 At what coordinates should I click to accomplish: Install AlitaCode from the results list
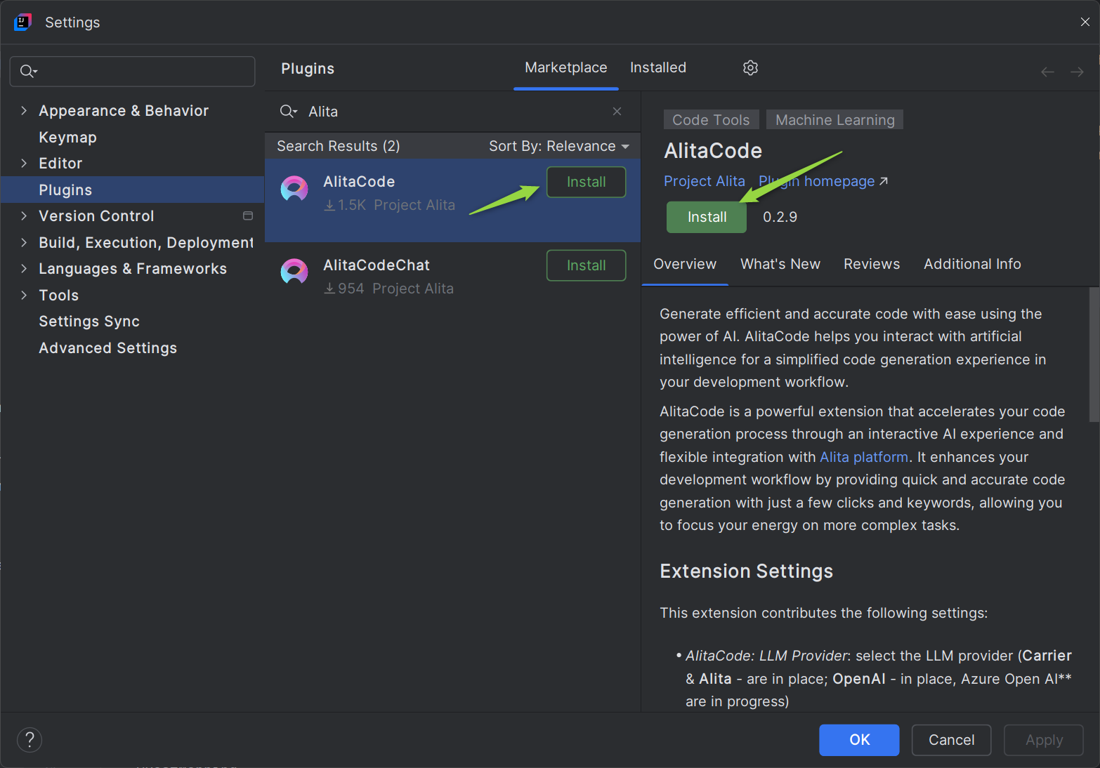(587, 182)
